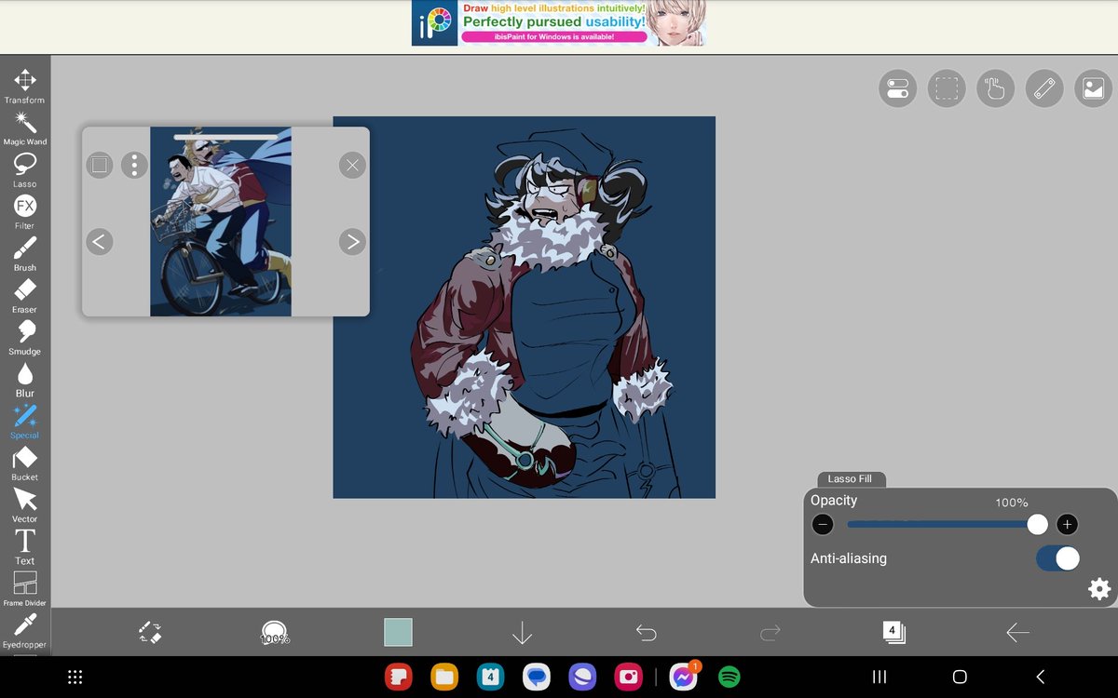Open the view settings switches icon
Screen dimensions: 1118x698
[898, 88]
